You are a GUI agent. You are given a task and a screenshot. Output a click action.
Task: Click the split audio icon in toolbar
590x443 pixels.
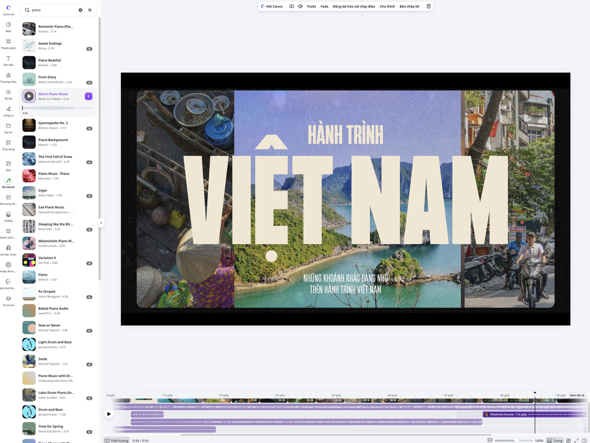pyautogui.click(x=291, y=7)
